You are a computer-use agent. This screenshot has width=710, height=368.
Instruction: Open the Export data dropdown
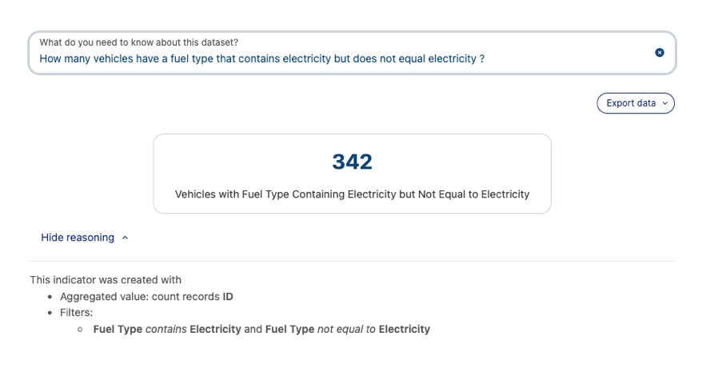[x=635, y=103]
